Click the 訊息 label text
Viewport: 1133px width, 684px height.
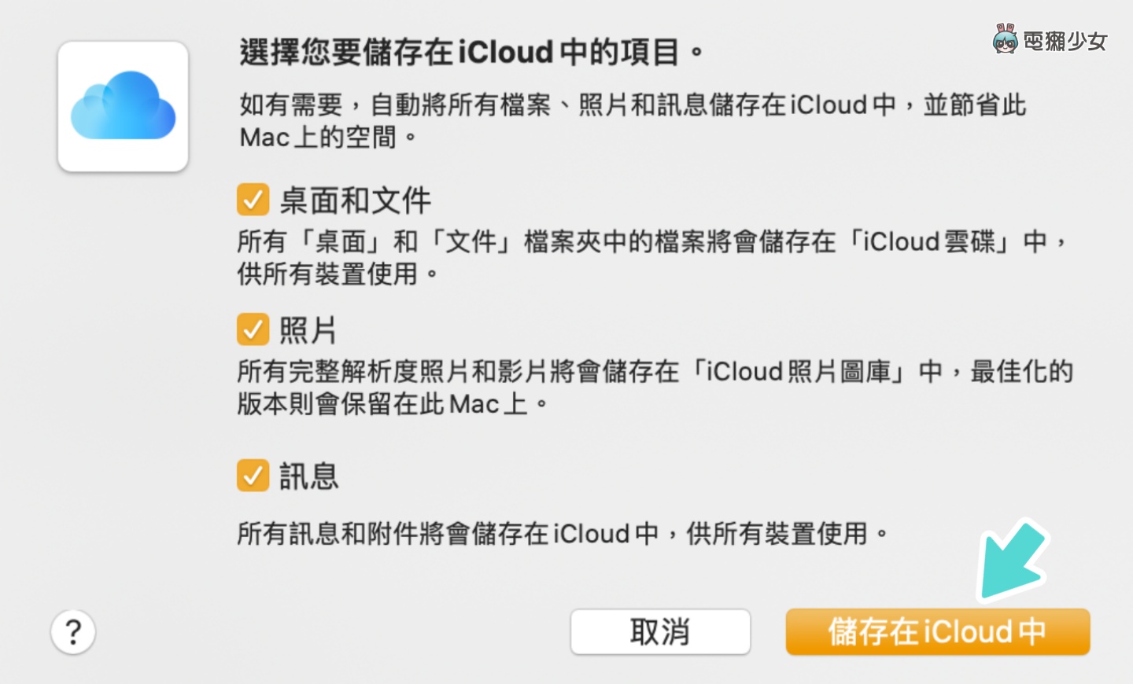click(x=309, y=476)
